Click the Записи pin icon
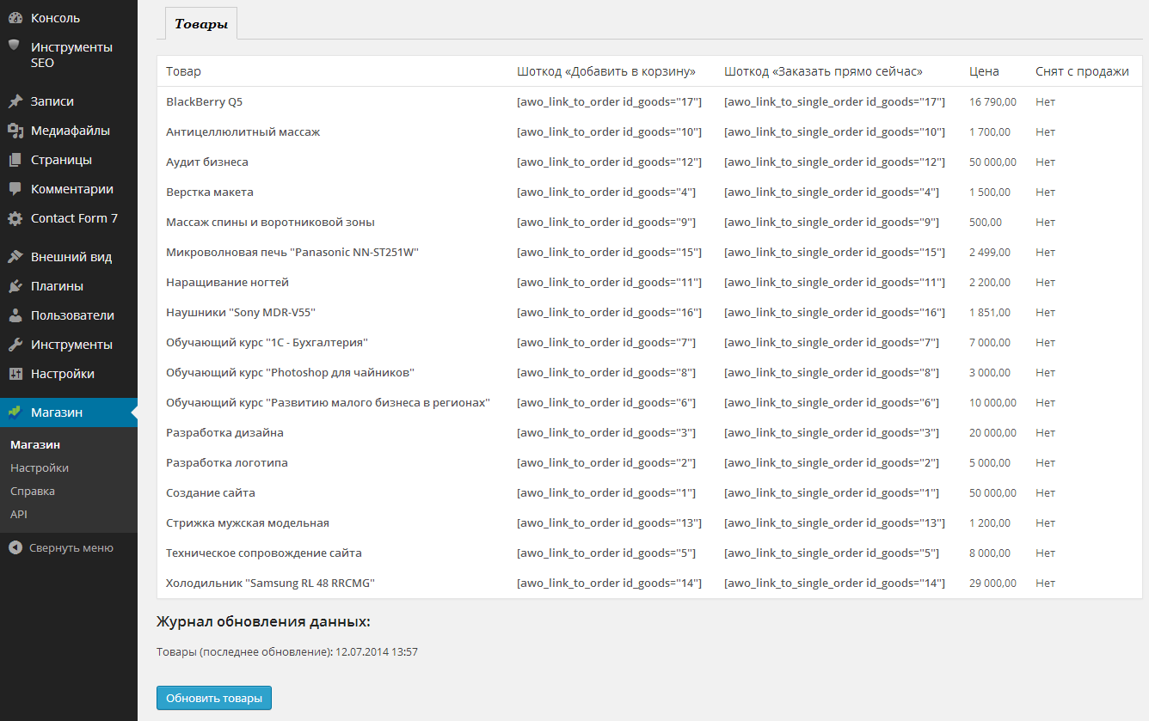This screenshot has height=721, width=1149. tap(15, 101)
